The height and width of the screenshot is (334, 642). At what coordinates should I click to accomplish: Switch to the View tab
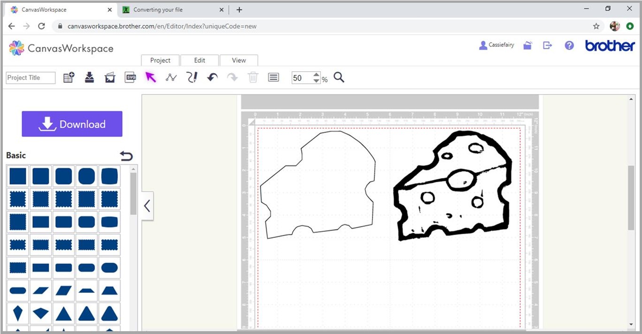[x=238, y=60]
